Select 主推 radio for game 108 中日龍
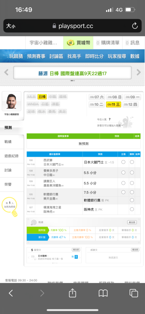 123,172
